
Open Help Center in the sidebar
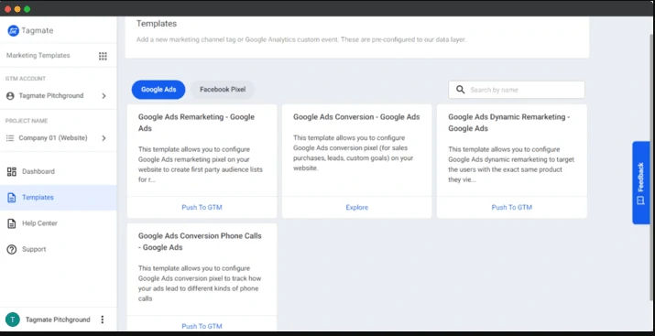(58, 223)
